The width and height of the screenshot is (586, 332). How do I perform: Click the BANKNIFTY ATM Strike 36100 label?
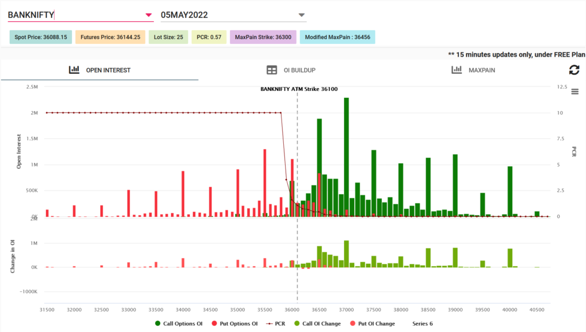pos(299,89)
